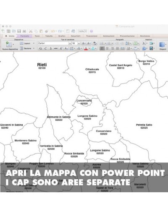Open the font name Calibri dropdown arrow
168x217 pixels.
click(70, 43)
